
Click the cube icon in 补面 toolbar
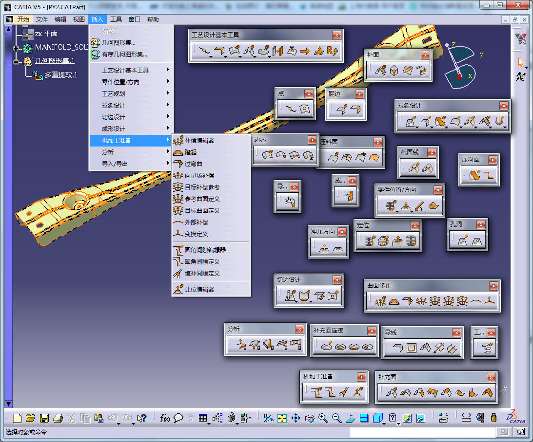394,71
